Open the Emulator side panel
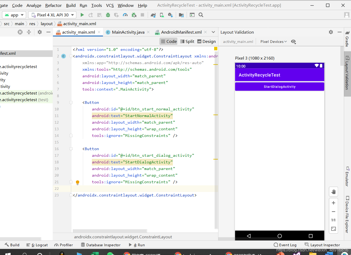The image size is (351, 255). (x=347, y=176)
